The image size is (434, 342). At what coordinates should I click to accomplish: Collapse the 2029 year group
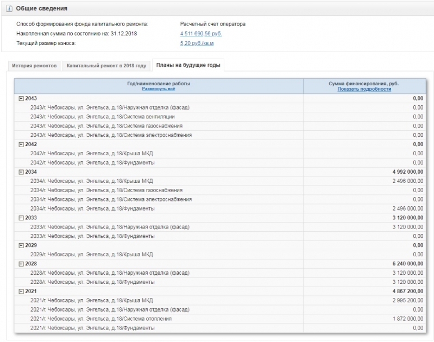(x=21, y=245)
